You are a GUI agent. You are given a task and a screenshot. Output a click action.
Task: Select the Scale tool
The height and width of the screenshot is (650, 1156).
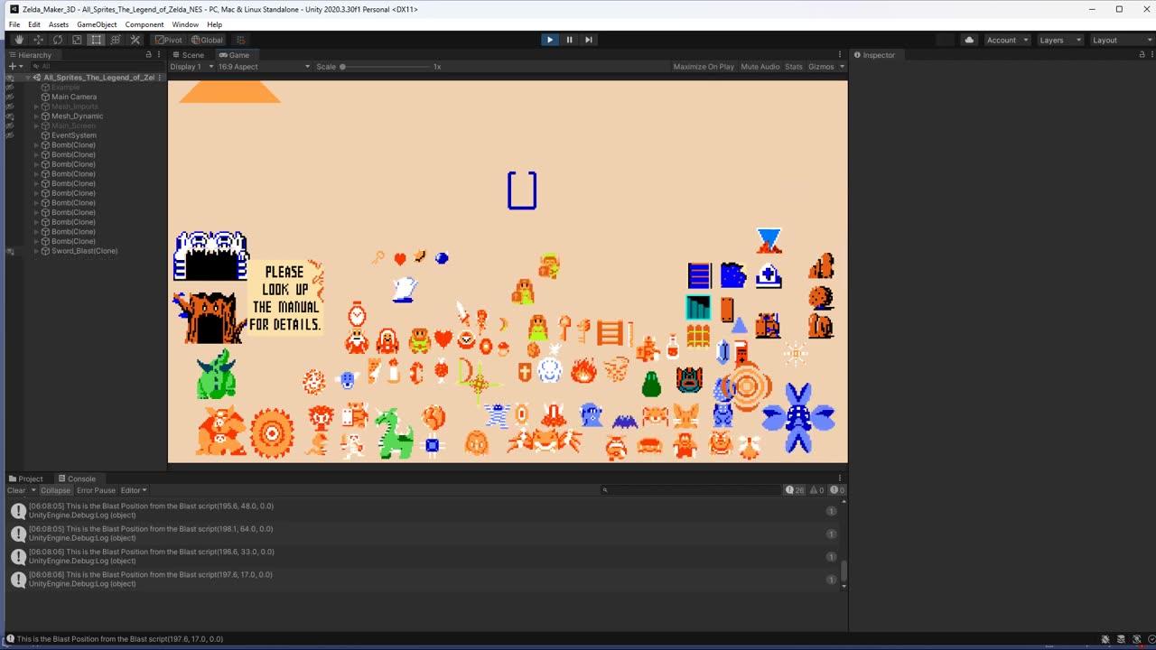77,40
